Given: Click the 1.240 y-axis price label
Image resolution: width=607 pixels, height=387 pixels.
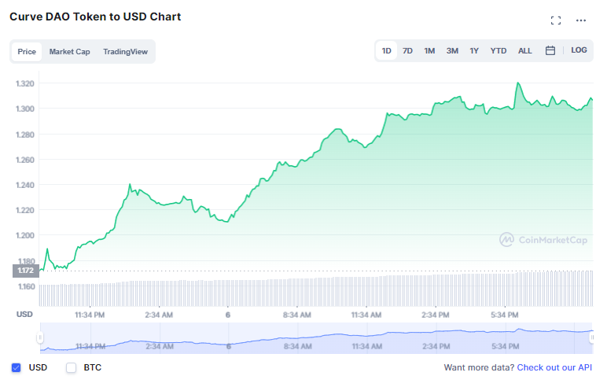Looking at the screenshot, I should coord(25,185).
